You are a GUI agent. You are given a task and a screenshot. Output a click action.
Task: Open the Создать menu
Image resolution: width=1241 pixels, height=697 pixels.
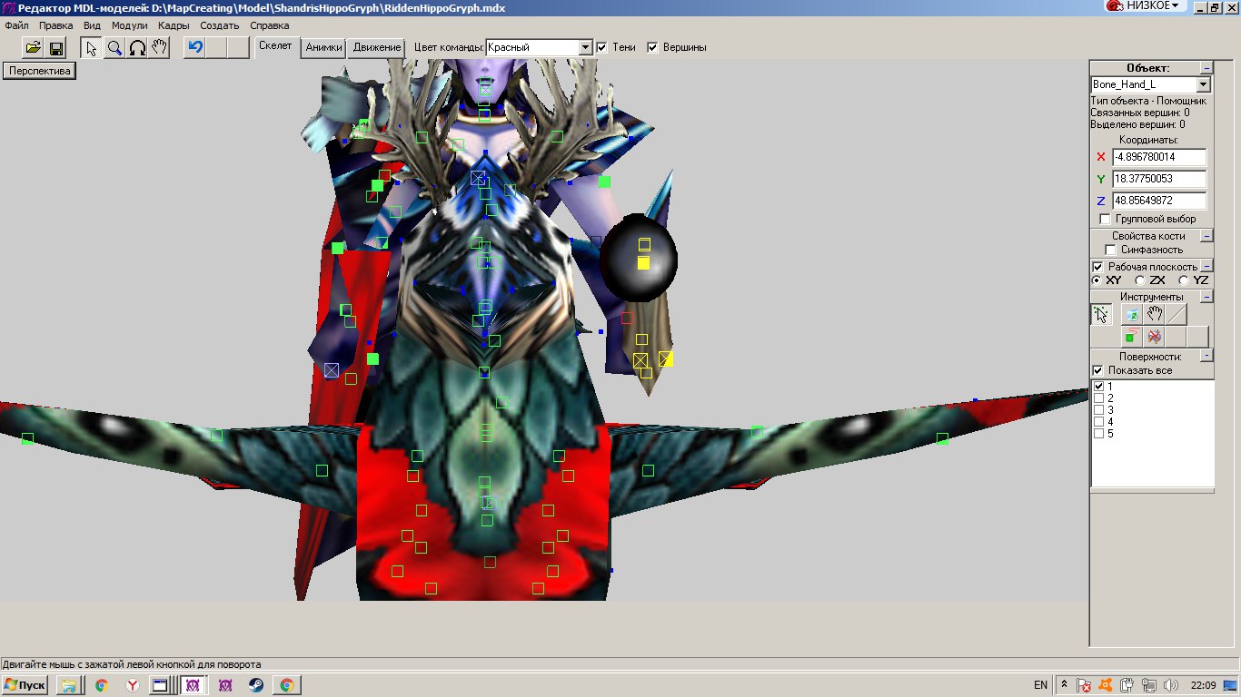tap(220, 25)
